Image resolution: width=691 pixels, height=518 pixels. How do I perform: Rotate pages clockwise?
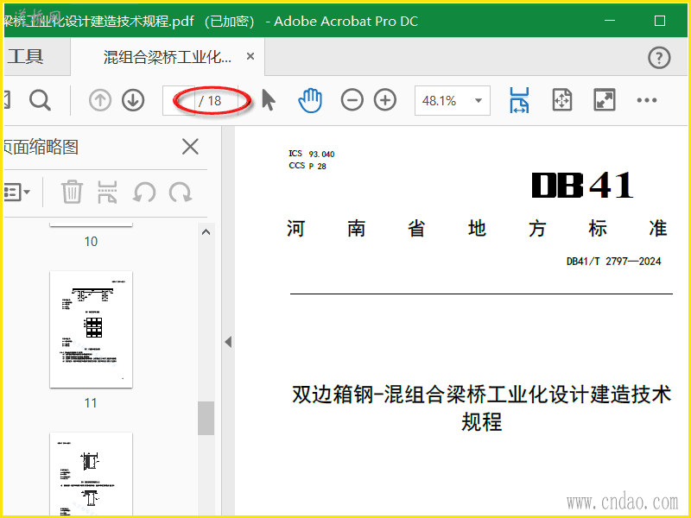(181, 193)
